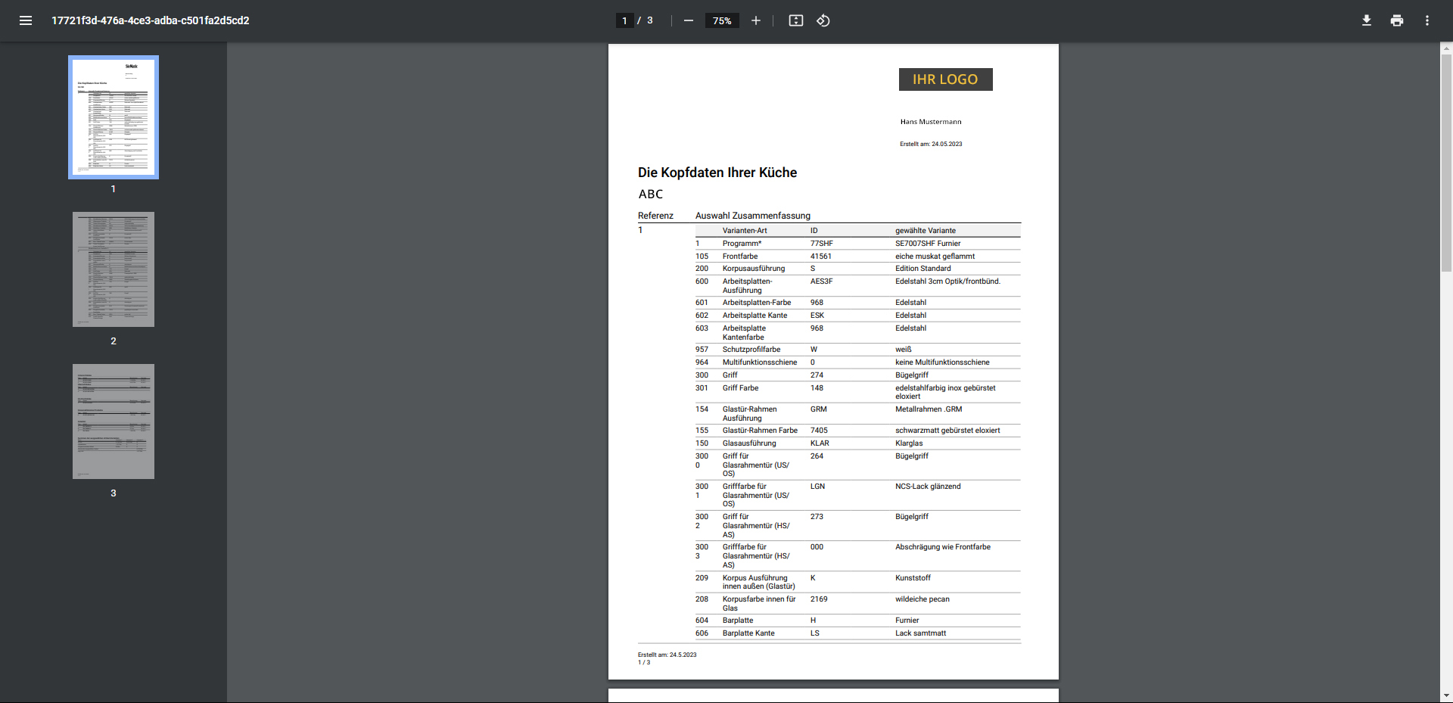
Task: Open page 1 thumbnail
Action: pyautogui.click(x=114, y=117)
